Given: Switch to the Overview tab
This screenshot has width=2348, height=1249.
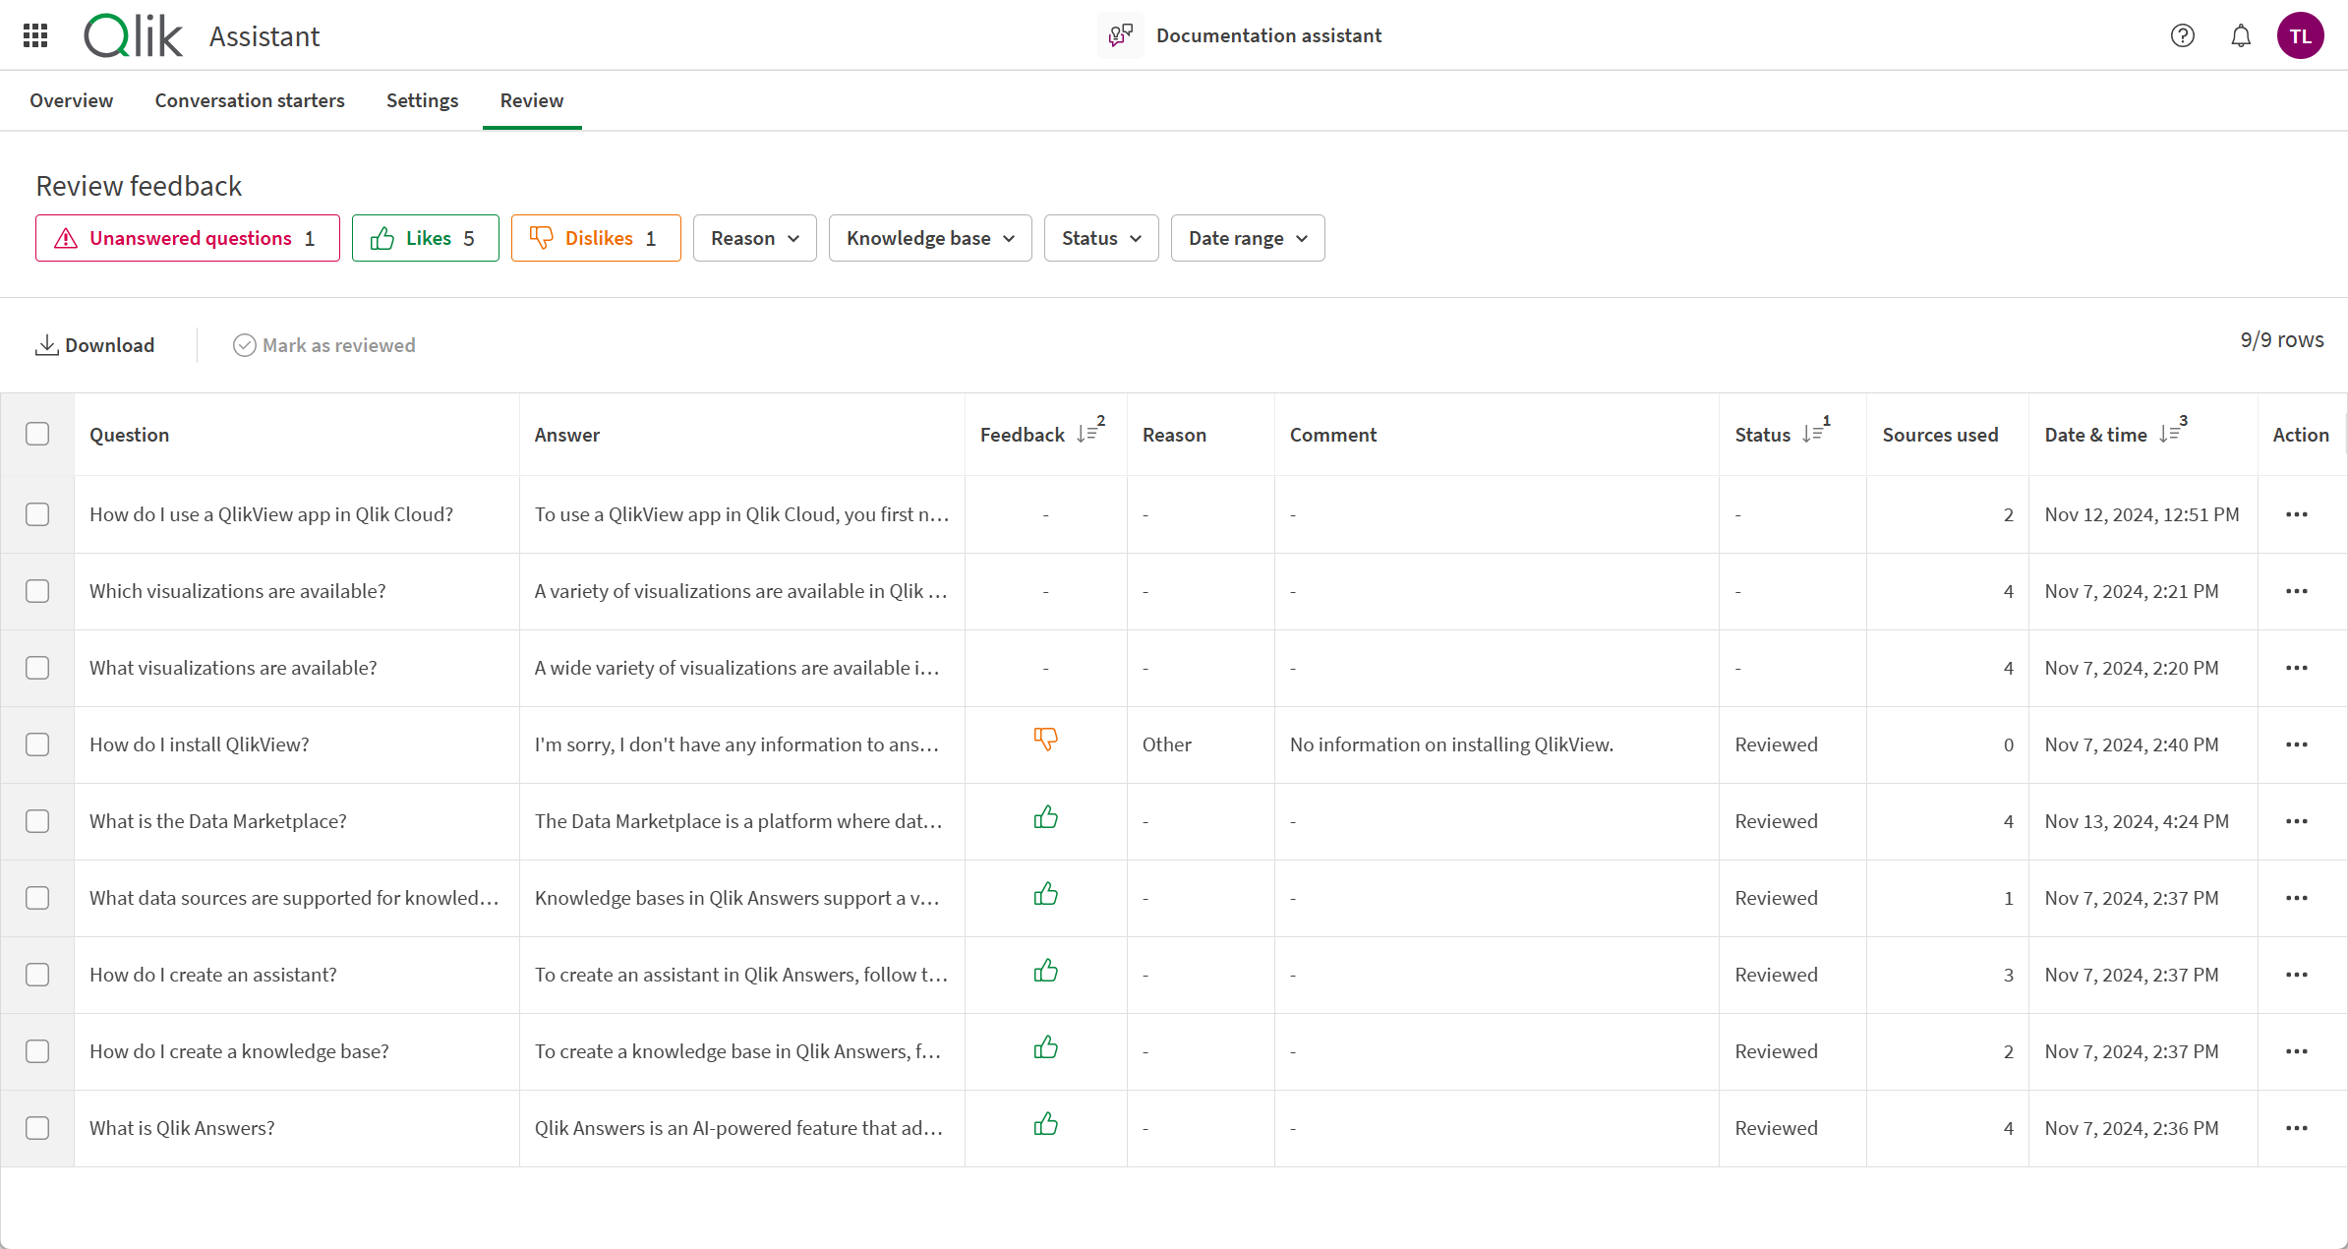Looking at the screenshot, I should tap(73, 99).
